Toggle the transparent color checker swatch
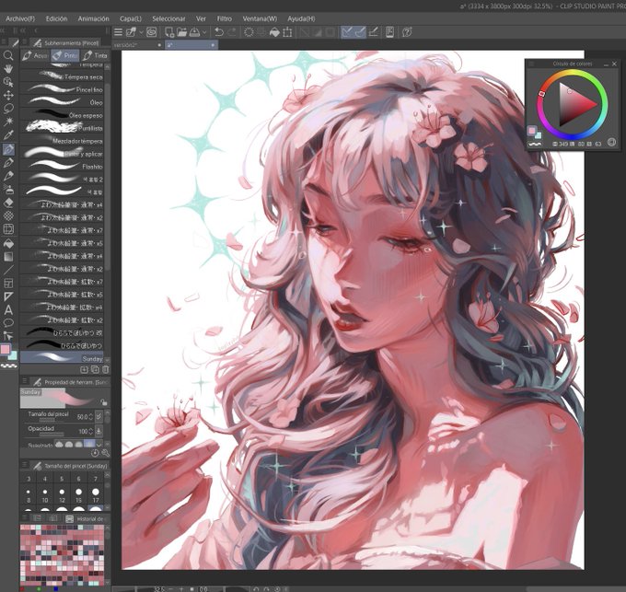The image size is (626, 592). 8,366
